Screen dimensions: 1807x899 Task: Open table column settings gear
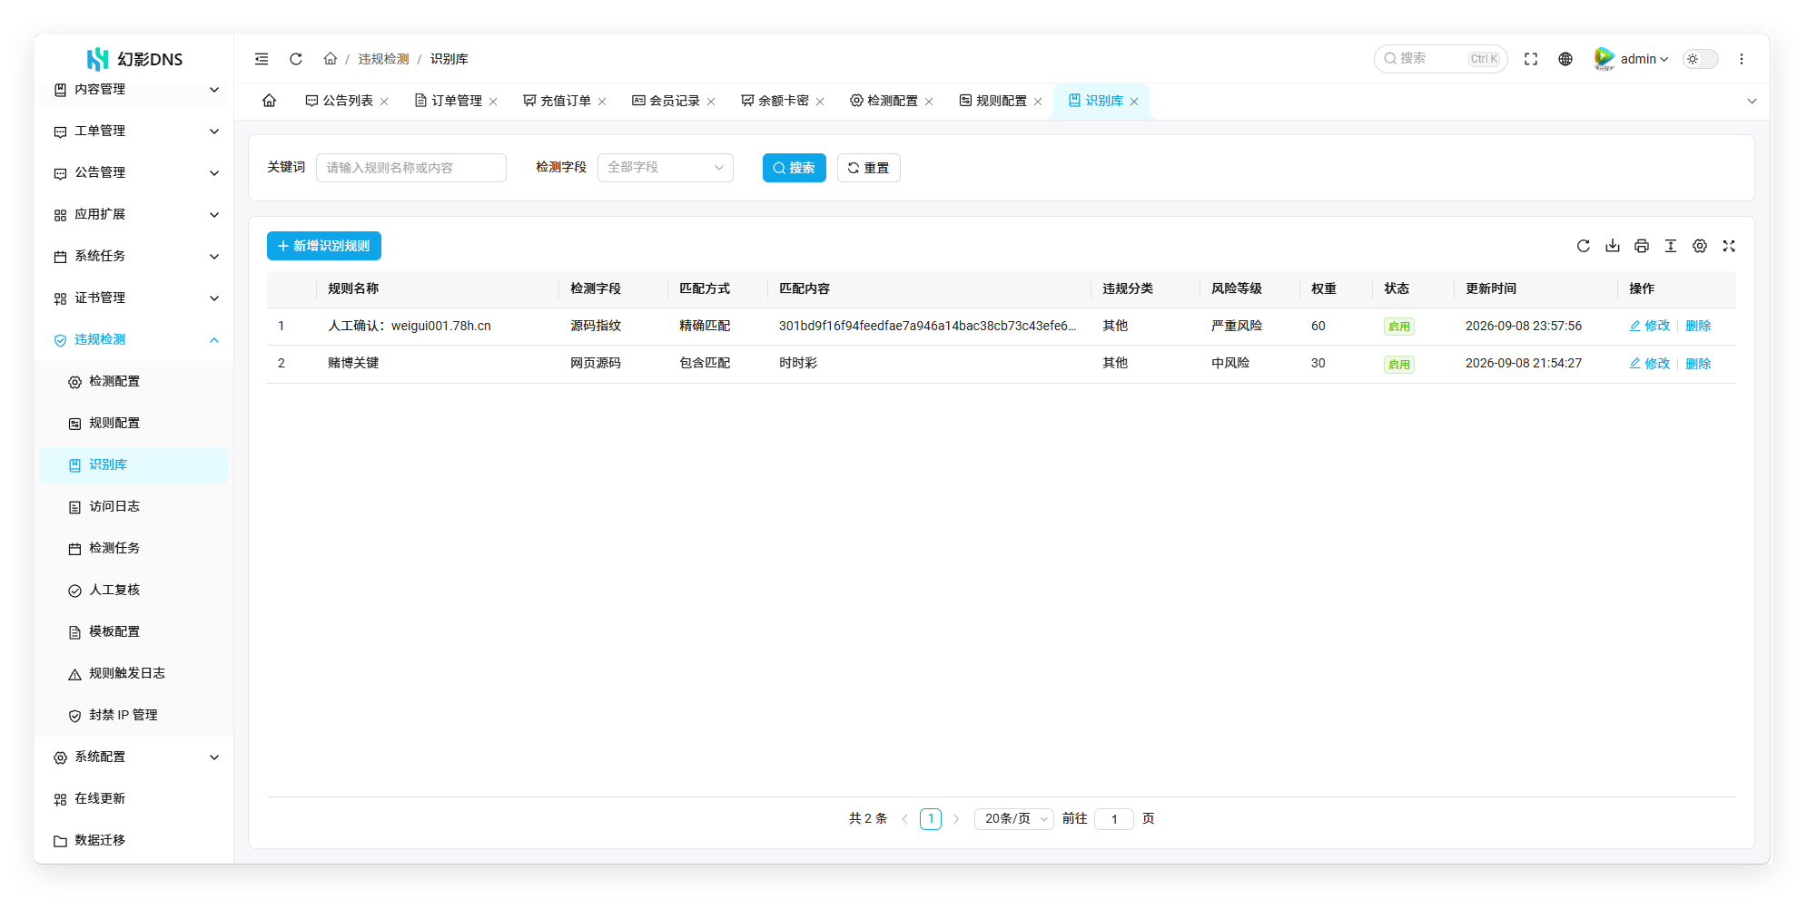click(x=1700, y=246)
